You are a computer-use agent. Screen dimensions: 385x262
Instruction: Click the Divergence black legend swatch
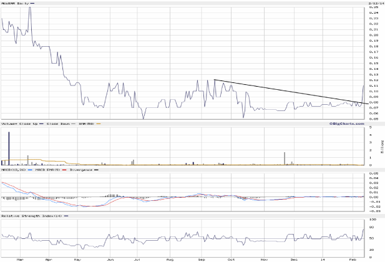click(x=94, y=170)
